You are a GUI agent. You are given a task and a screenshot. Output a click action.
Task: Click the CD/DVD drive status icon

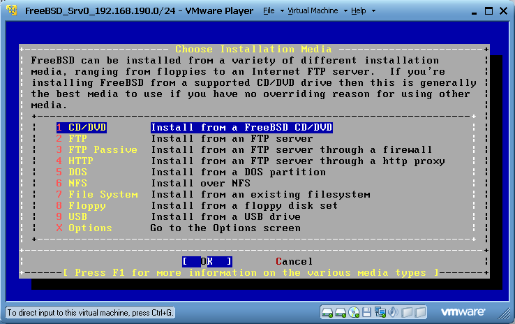coord(354,312)
